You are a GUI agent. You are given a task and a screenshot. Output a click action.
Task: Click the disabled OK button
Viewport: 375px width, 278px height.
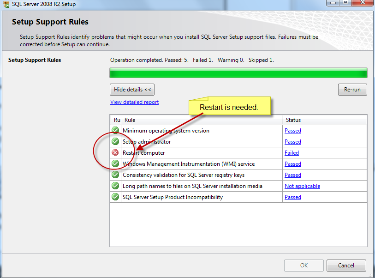pos(304,266)
